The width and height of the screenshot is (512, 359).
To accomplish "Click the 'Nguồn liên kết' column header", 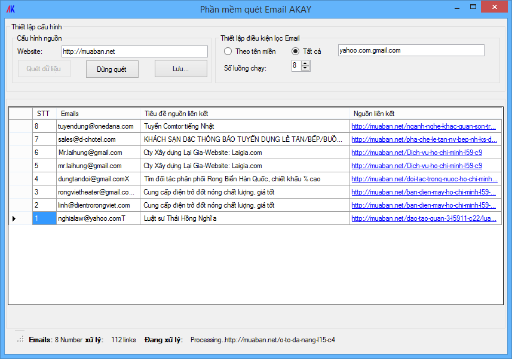I will click(x=425, y=114).
